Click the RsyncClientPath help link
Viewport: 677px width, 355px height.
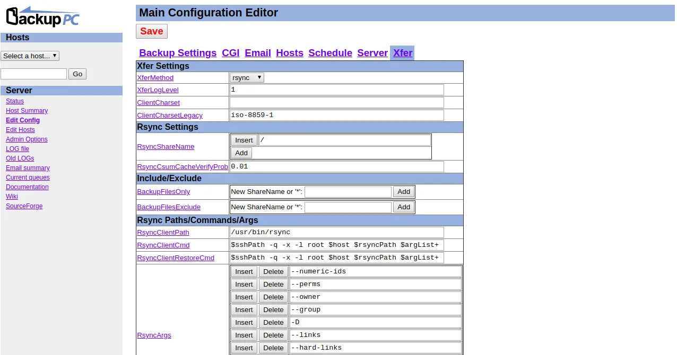click(x=163, y=233)
